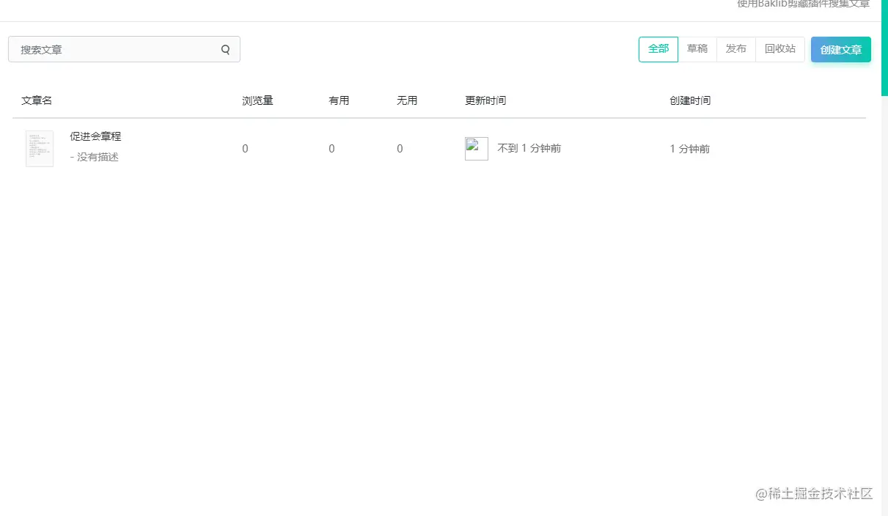Click the page's vertical scrollbar
The image size is (888, 516).
[x=884, y=48]
